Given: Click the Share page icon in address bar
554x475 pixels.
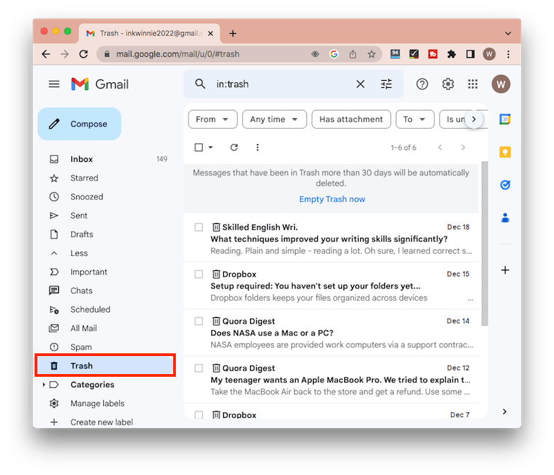Looking at the screenshot, I should click(352, 54).
